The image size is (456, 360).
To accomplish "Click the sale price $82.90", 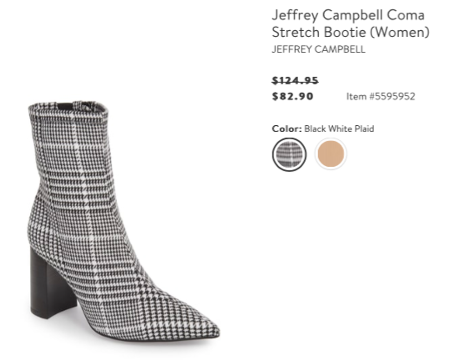I will pos(293,96).
